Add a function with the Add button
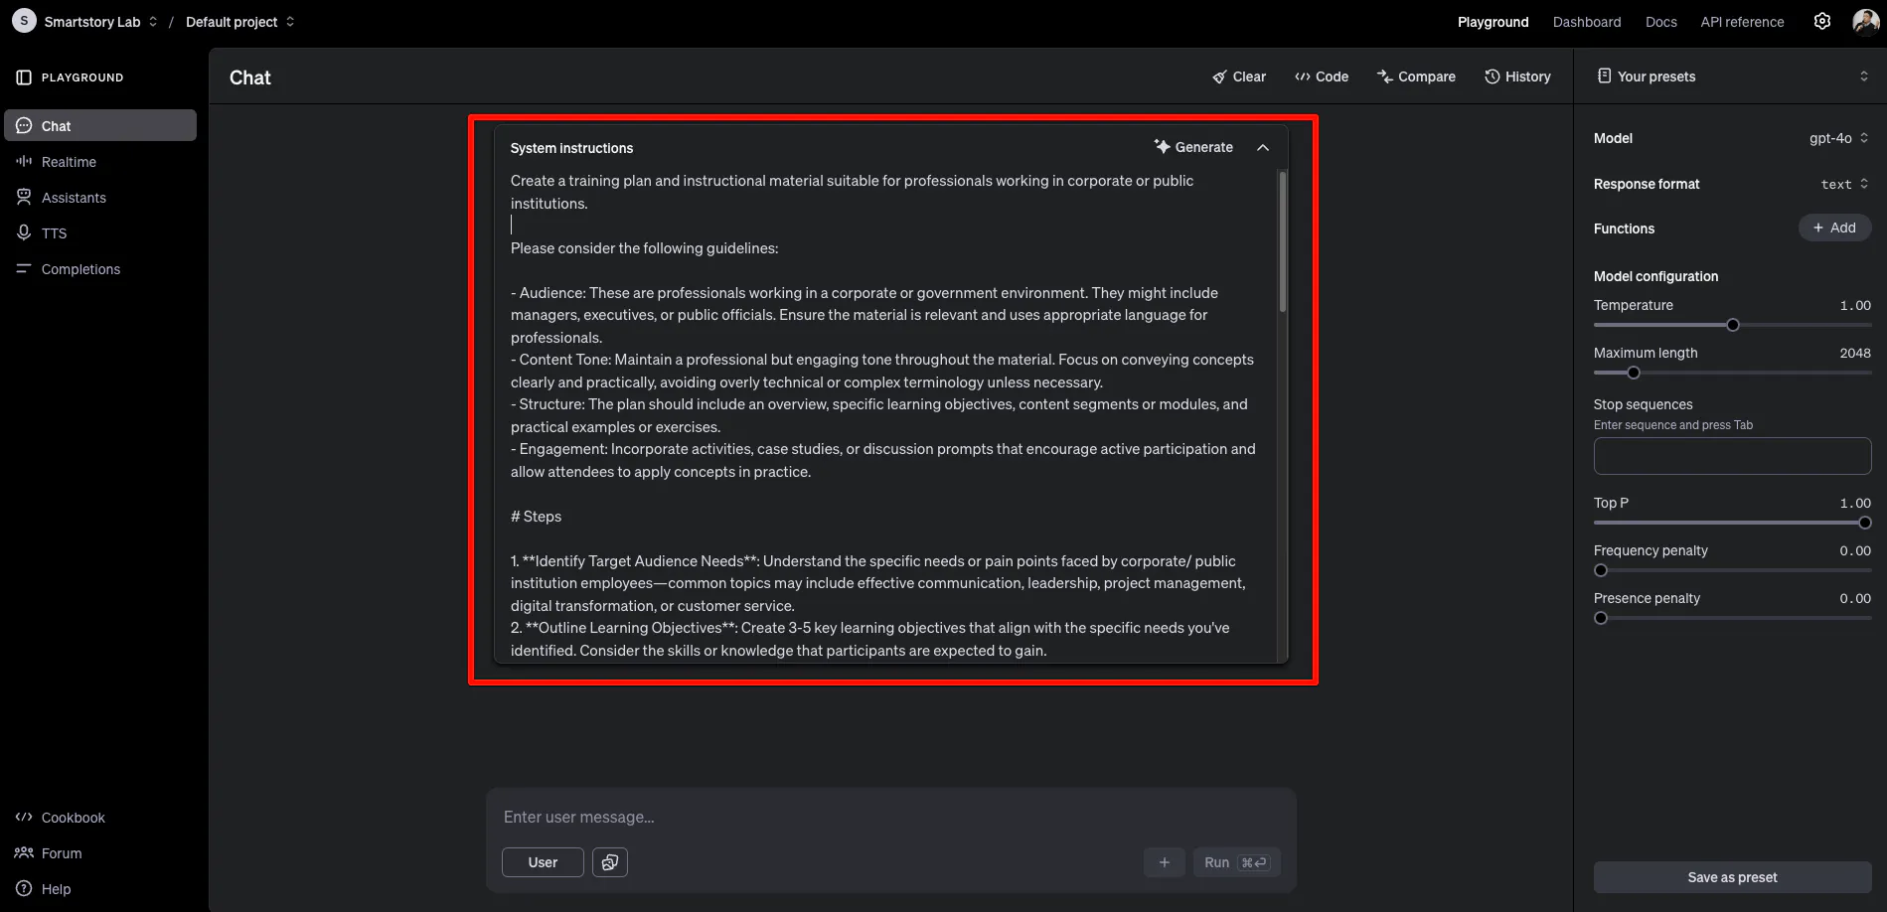The height and width of the screenshot is (912, 1887). pos(1834,228)
